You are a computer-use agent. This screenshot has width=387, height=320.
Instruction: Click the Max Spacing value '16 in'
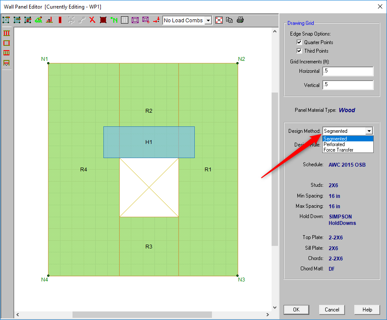tap(334, 206)
